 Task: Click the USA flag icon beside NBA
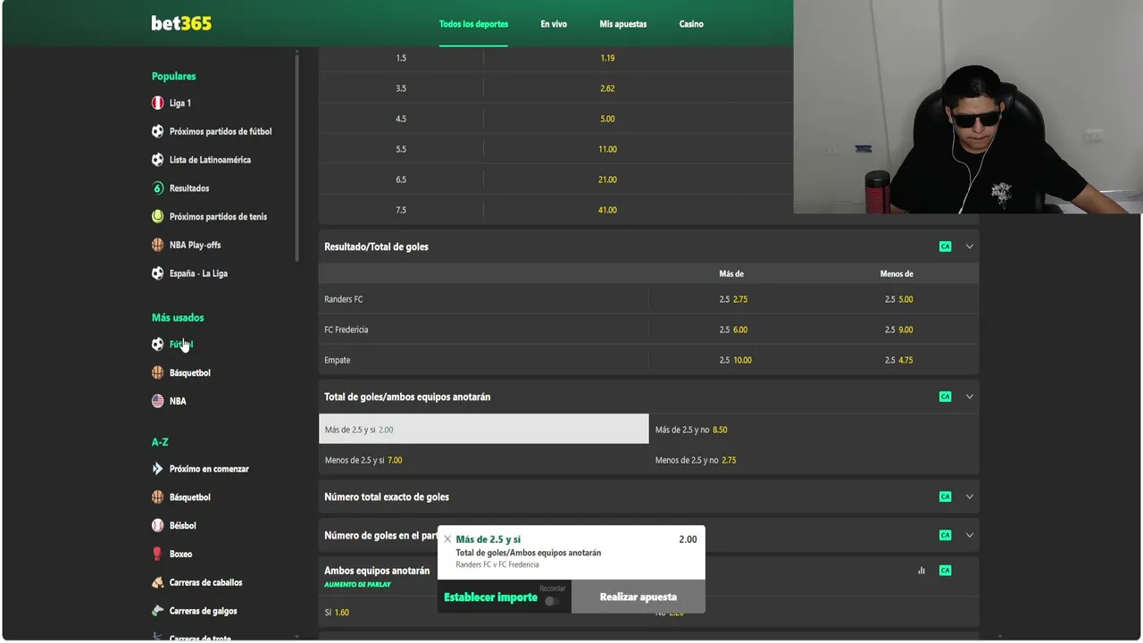click(158, 402)
